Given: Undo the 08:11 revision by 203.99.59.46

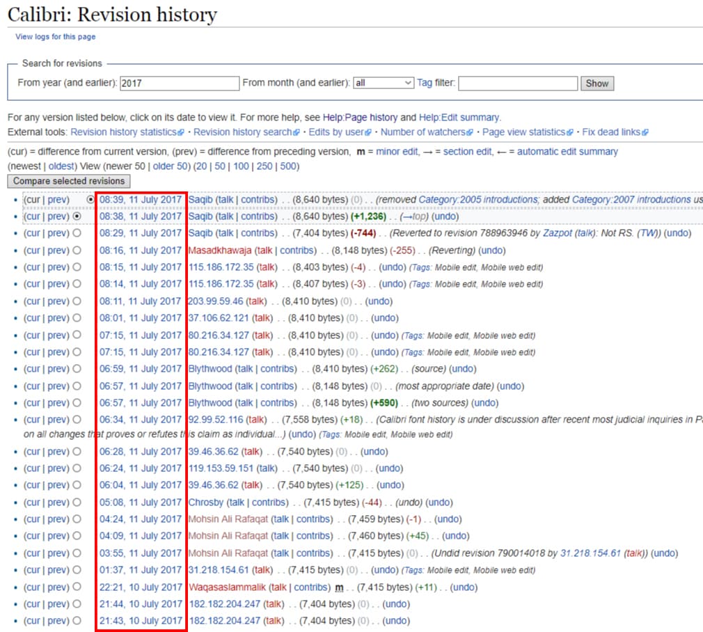Looking at the screenshot, I should pyautogui.click(x=379, y=301).
